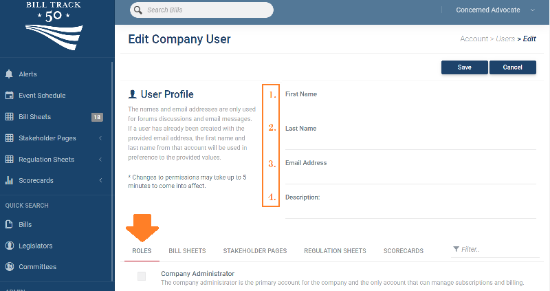Click the Bill Track 50 logo
Viewport: 550px width, 291px height.
53,26
